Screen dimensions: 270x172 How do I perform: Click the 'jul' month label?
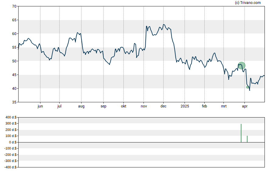59,106
